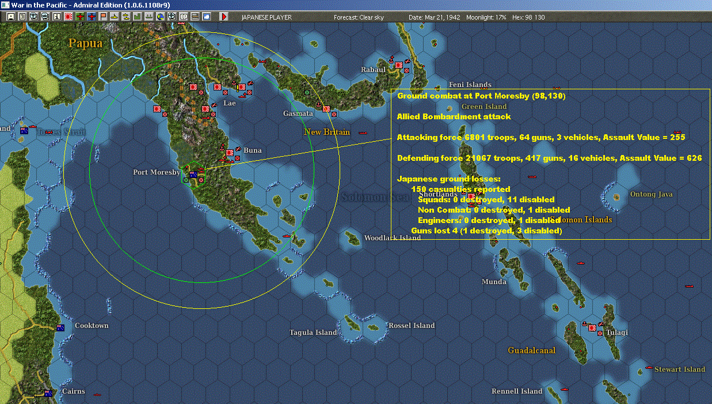This screenshot has width=712, height=404.
Task: Click the Lae map label
Action: click(229, 103)
